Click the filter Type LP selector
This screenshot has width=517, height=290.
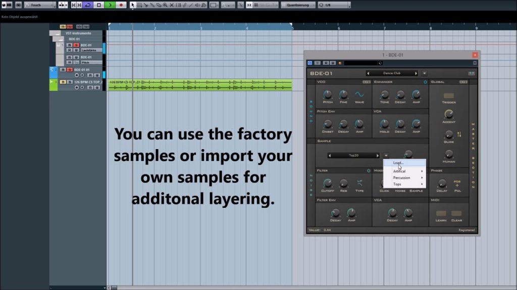[359, 183]
